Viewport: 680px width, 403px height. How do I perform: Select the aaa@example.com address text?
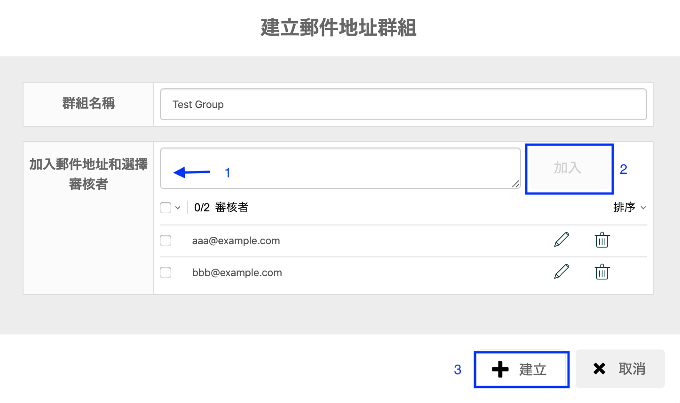(x=236, y=240)
